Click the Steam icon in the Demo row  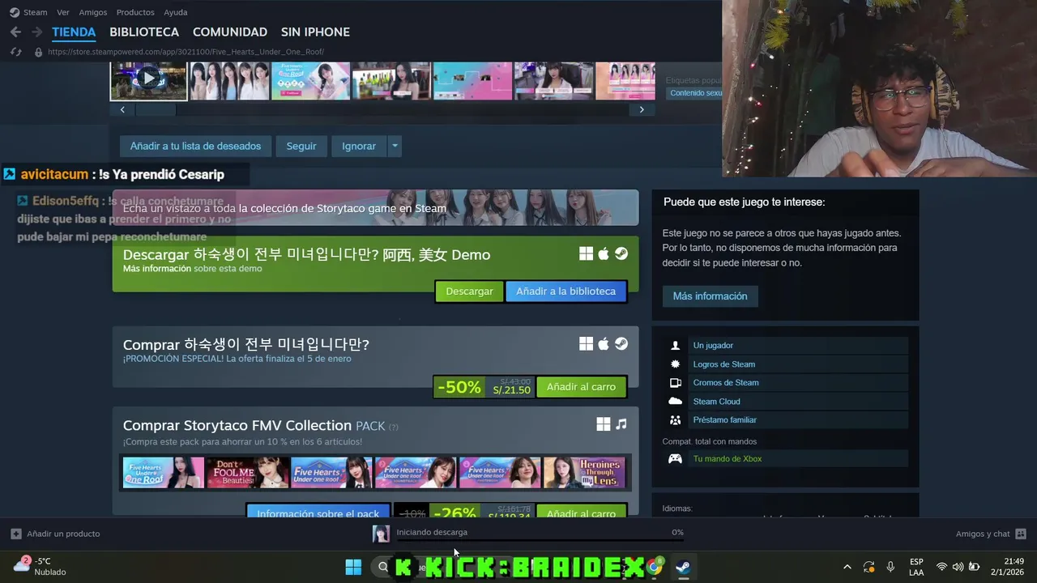pyautogui.click(x=621, y=254)
